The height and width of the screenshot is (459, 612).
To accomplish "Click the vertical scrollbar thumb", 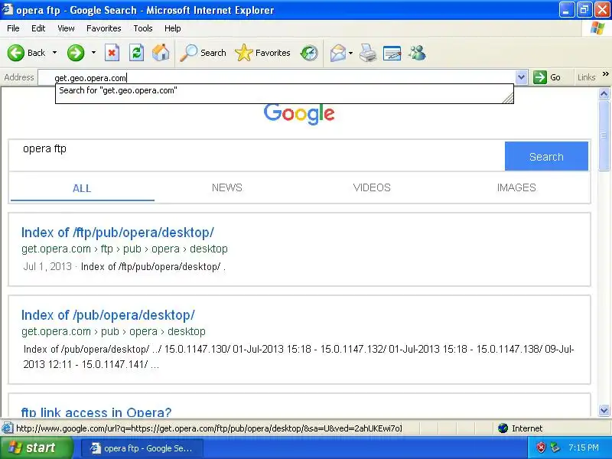I will (604, 135).
